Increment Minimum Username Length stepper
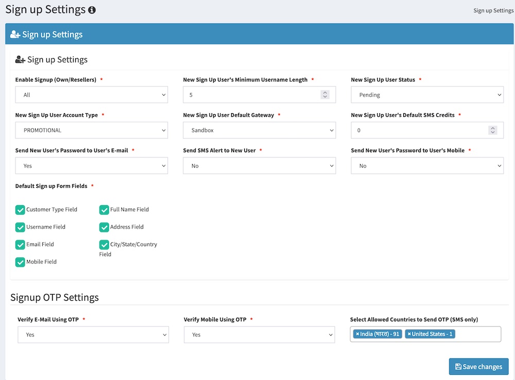Viewport: 515px width, 380px height. 325,93
